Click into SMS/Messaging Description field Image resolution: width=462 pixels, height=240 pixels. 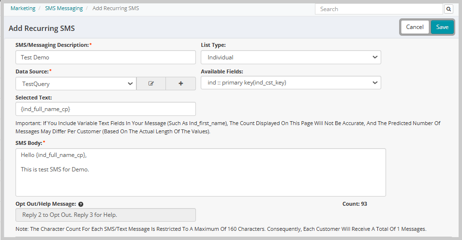[105, 57]
